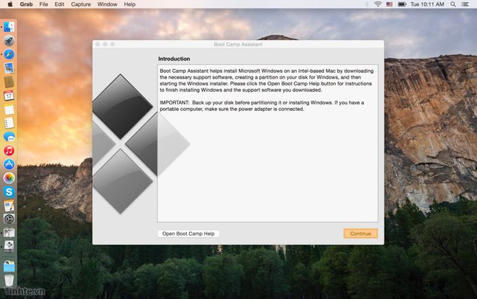Click the battery status icon
Image resolution: width=477 pixels, height=299 pixels.
click(402, 4)
